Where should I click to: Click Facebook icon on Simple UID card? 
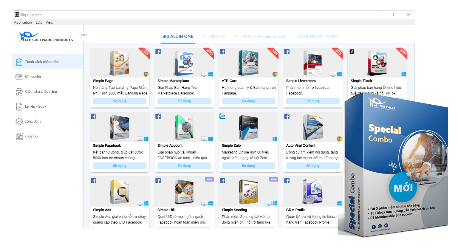(158, 181)
